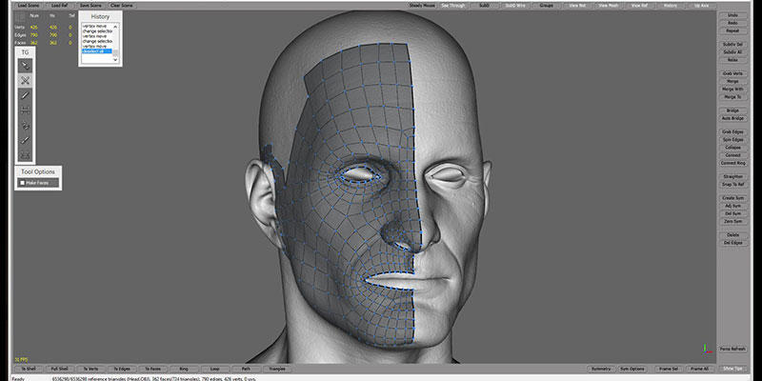
Task: Toggle View Ref visibility
Action: (639, 6)
